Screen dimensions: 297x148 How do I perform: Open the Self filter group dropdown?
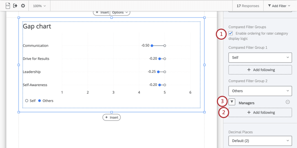tap(260, 57)
